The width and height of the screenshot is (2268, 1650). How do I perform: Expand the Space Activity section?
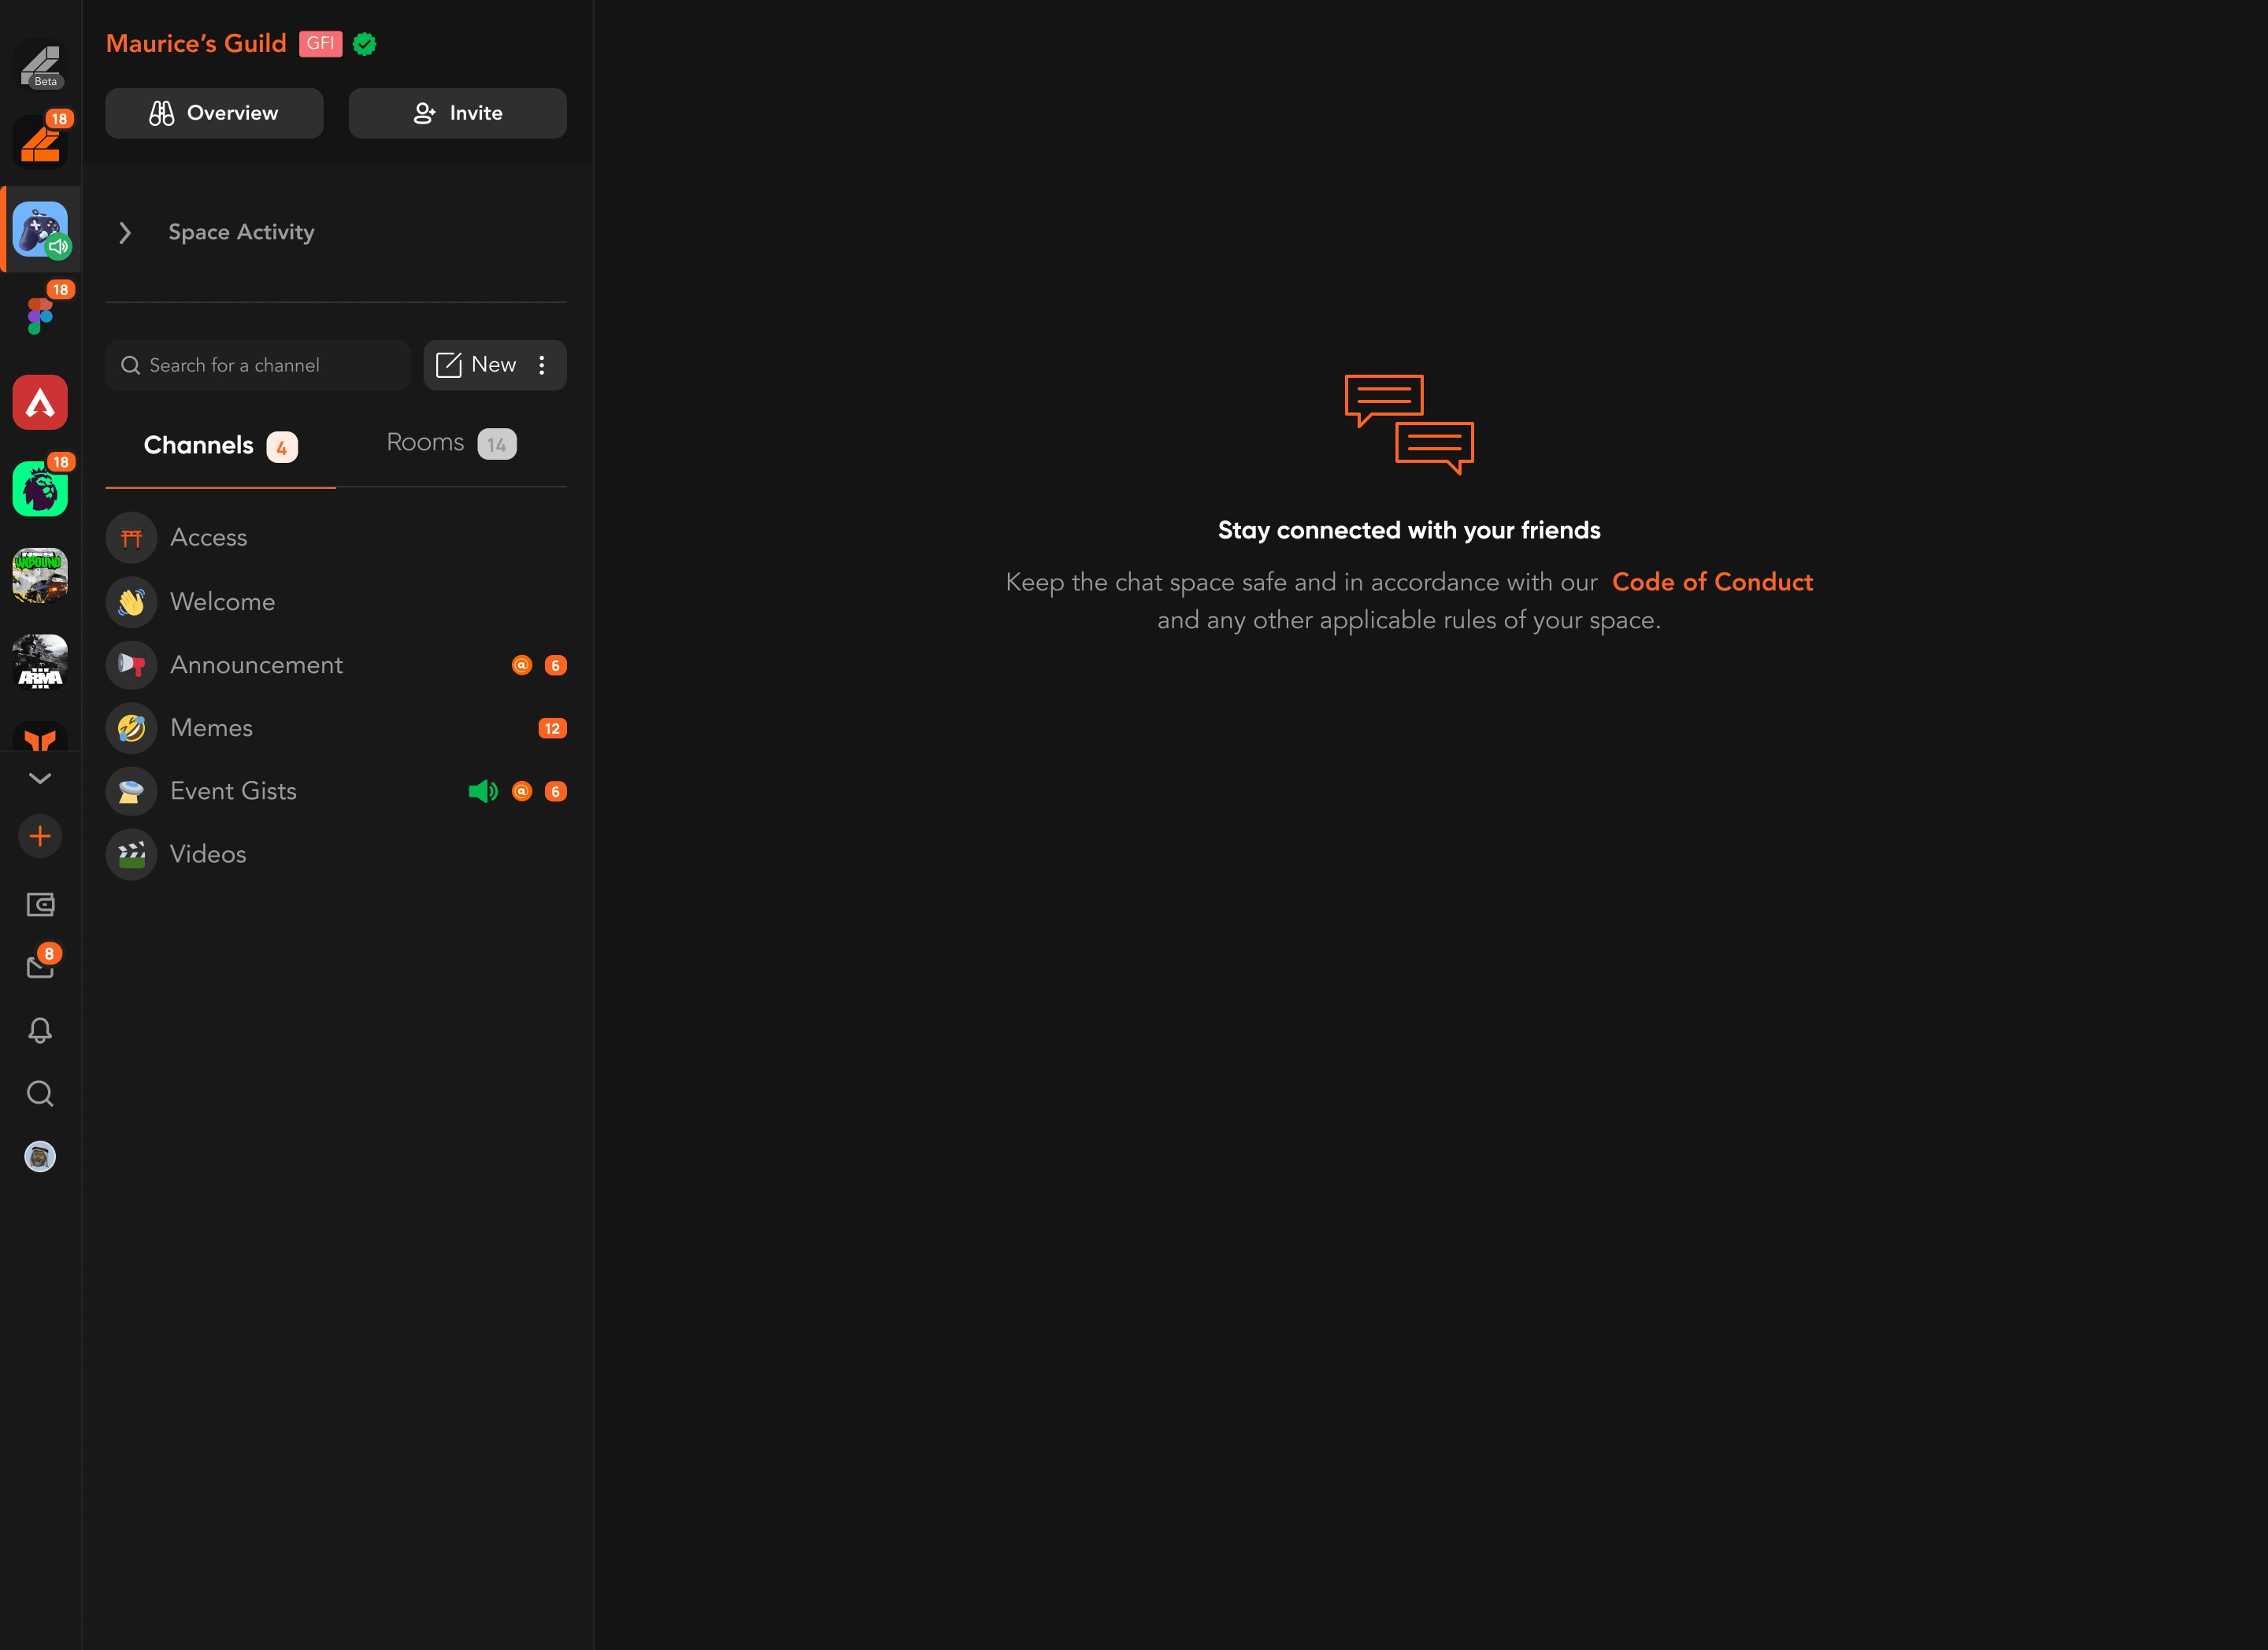125,232
